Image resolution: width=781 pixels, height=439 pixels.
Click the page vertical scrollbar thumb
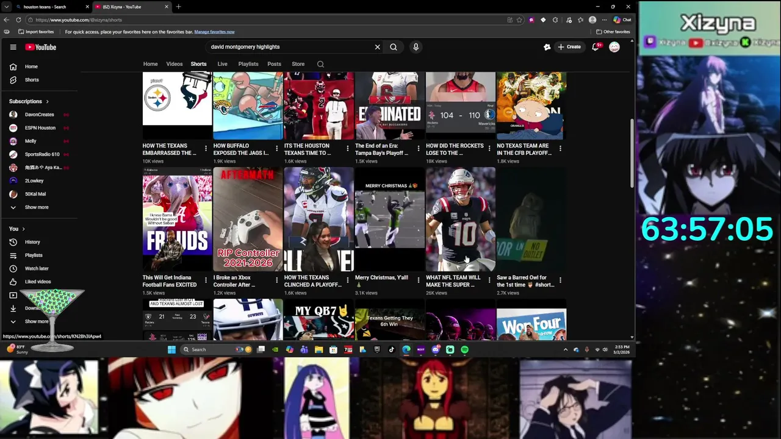(632, 154)
